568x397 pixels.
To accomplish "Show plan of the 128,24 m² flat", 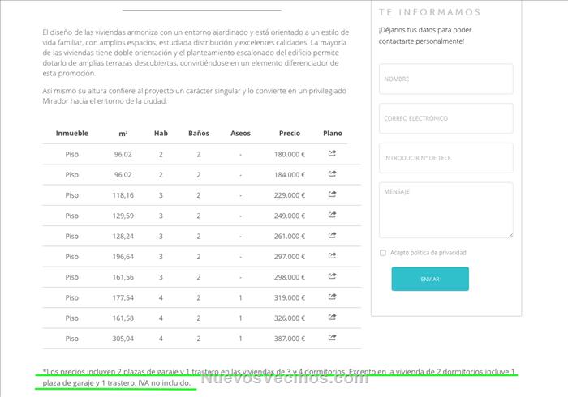I will pyautogui.click(x=333, y=236).
